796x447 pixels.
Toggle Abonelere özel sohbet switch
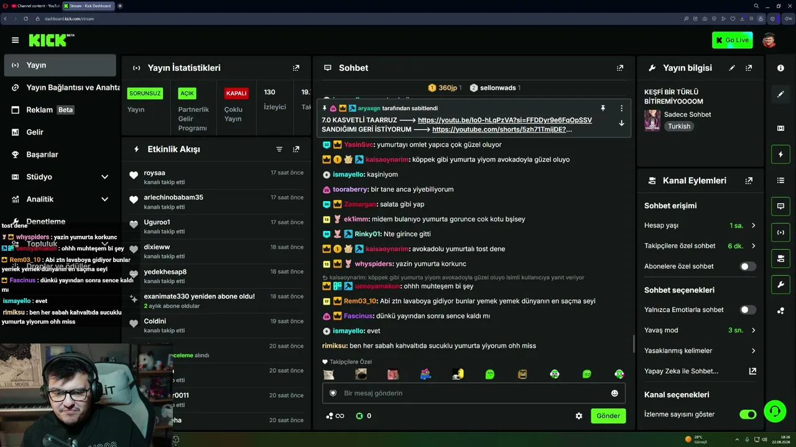tap(747, 266)
